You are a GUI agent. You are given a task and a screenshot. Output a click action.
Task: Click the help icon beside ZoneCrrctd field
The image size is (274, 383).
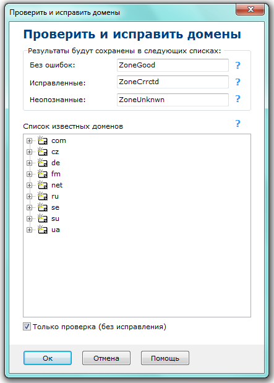pos(238,82)
